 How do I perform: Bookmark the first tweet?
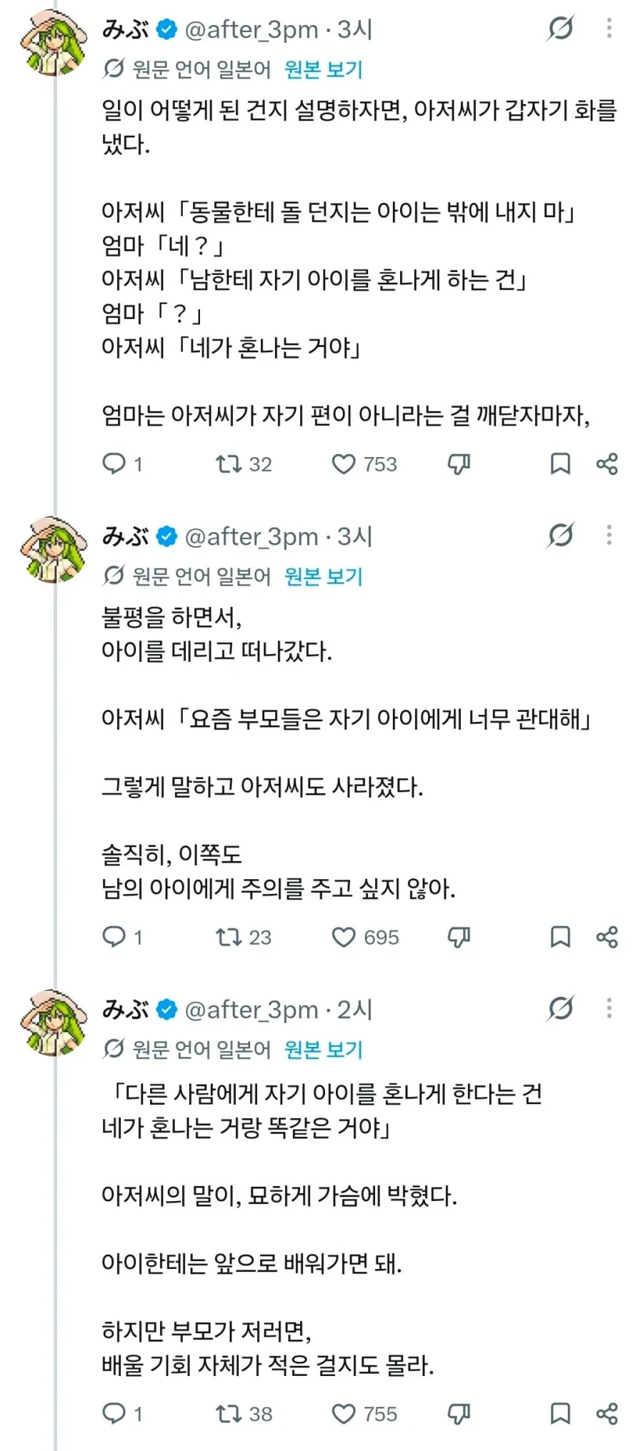coord(560,464)
